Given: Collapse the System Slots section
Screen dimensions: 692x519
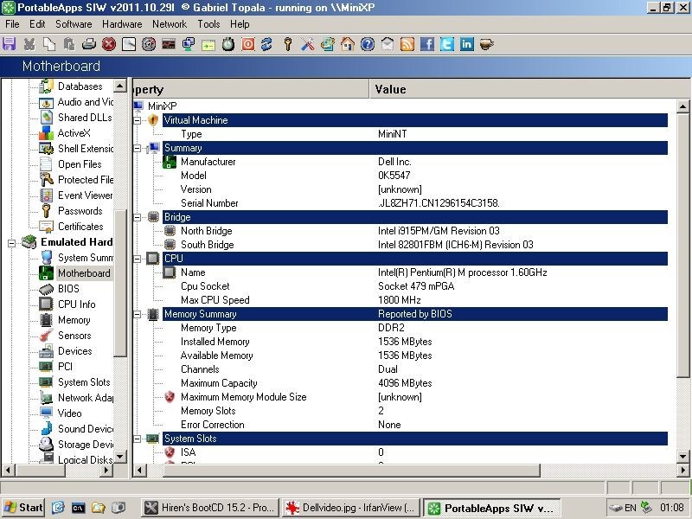Looking at the screenshot, I should coord(138,439).
